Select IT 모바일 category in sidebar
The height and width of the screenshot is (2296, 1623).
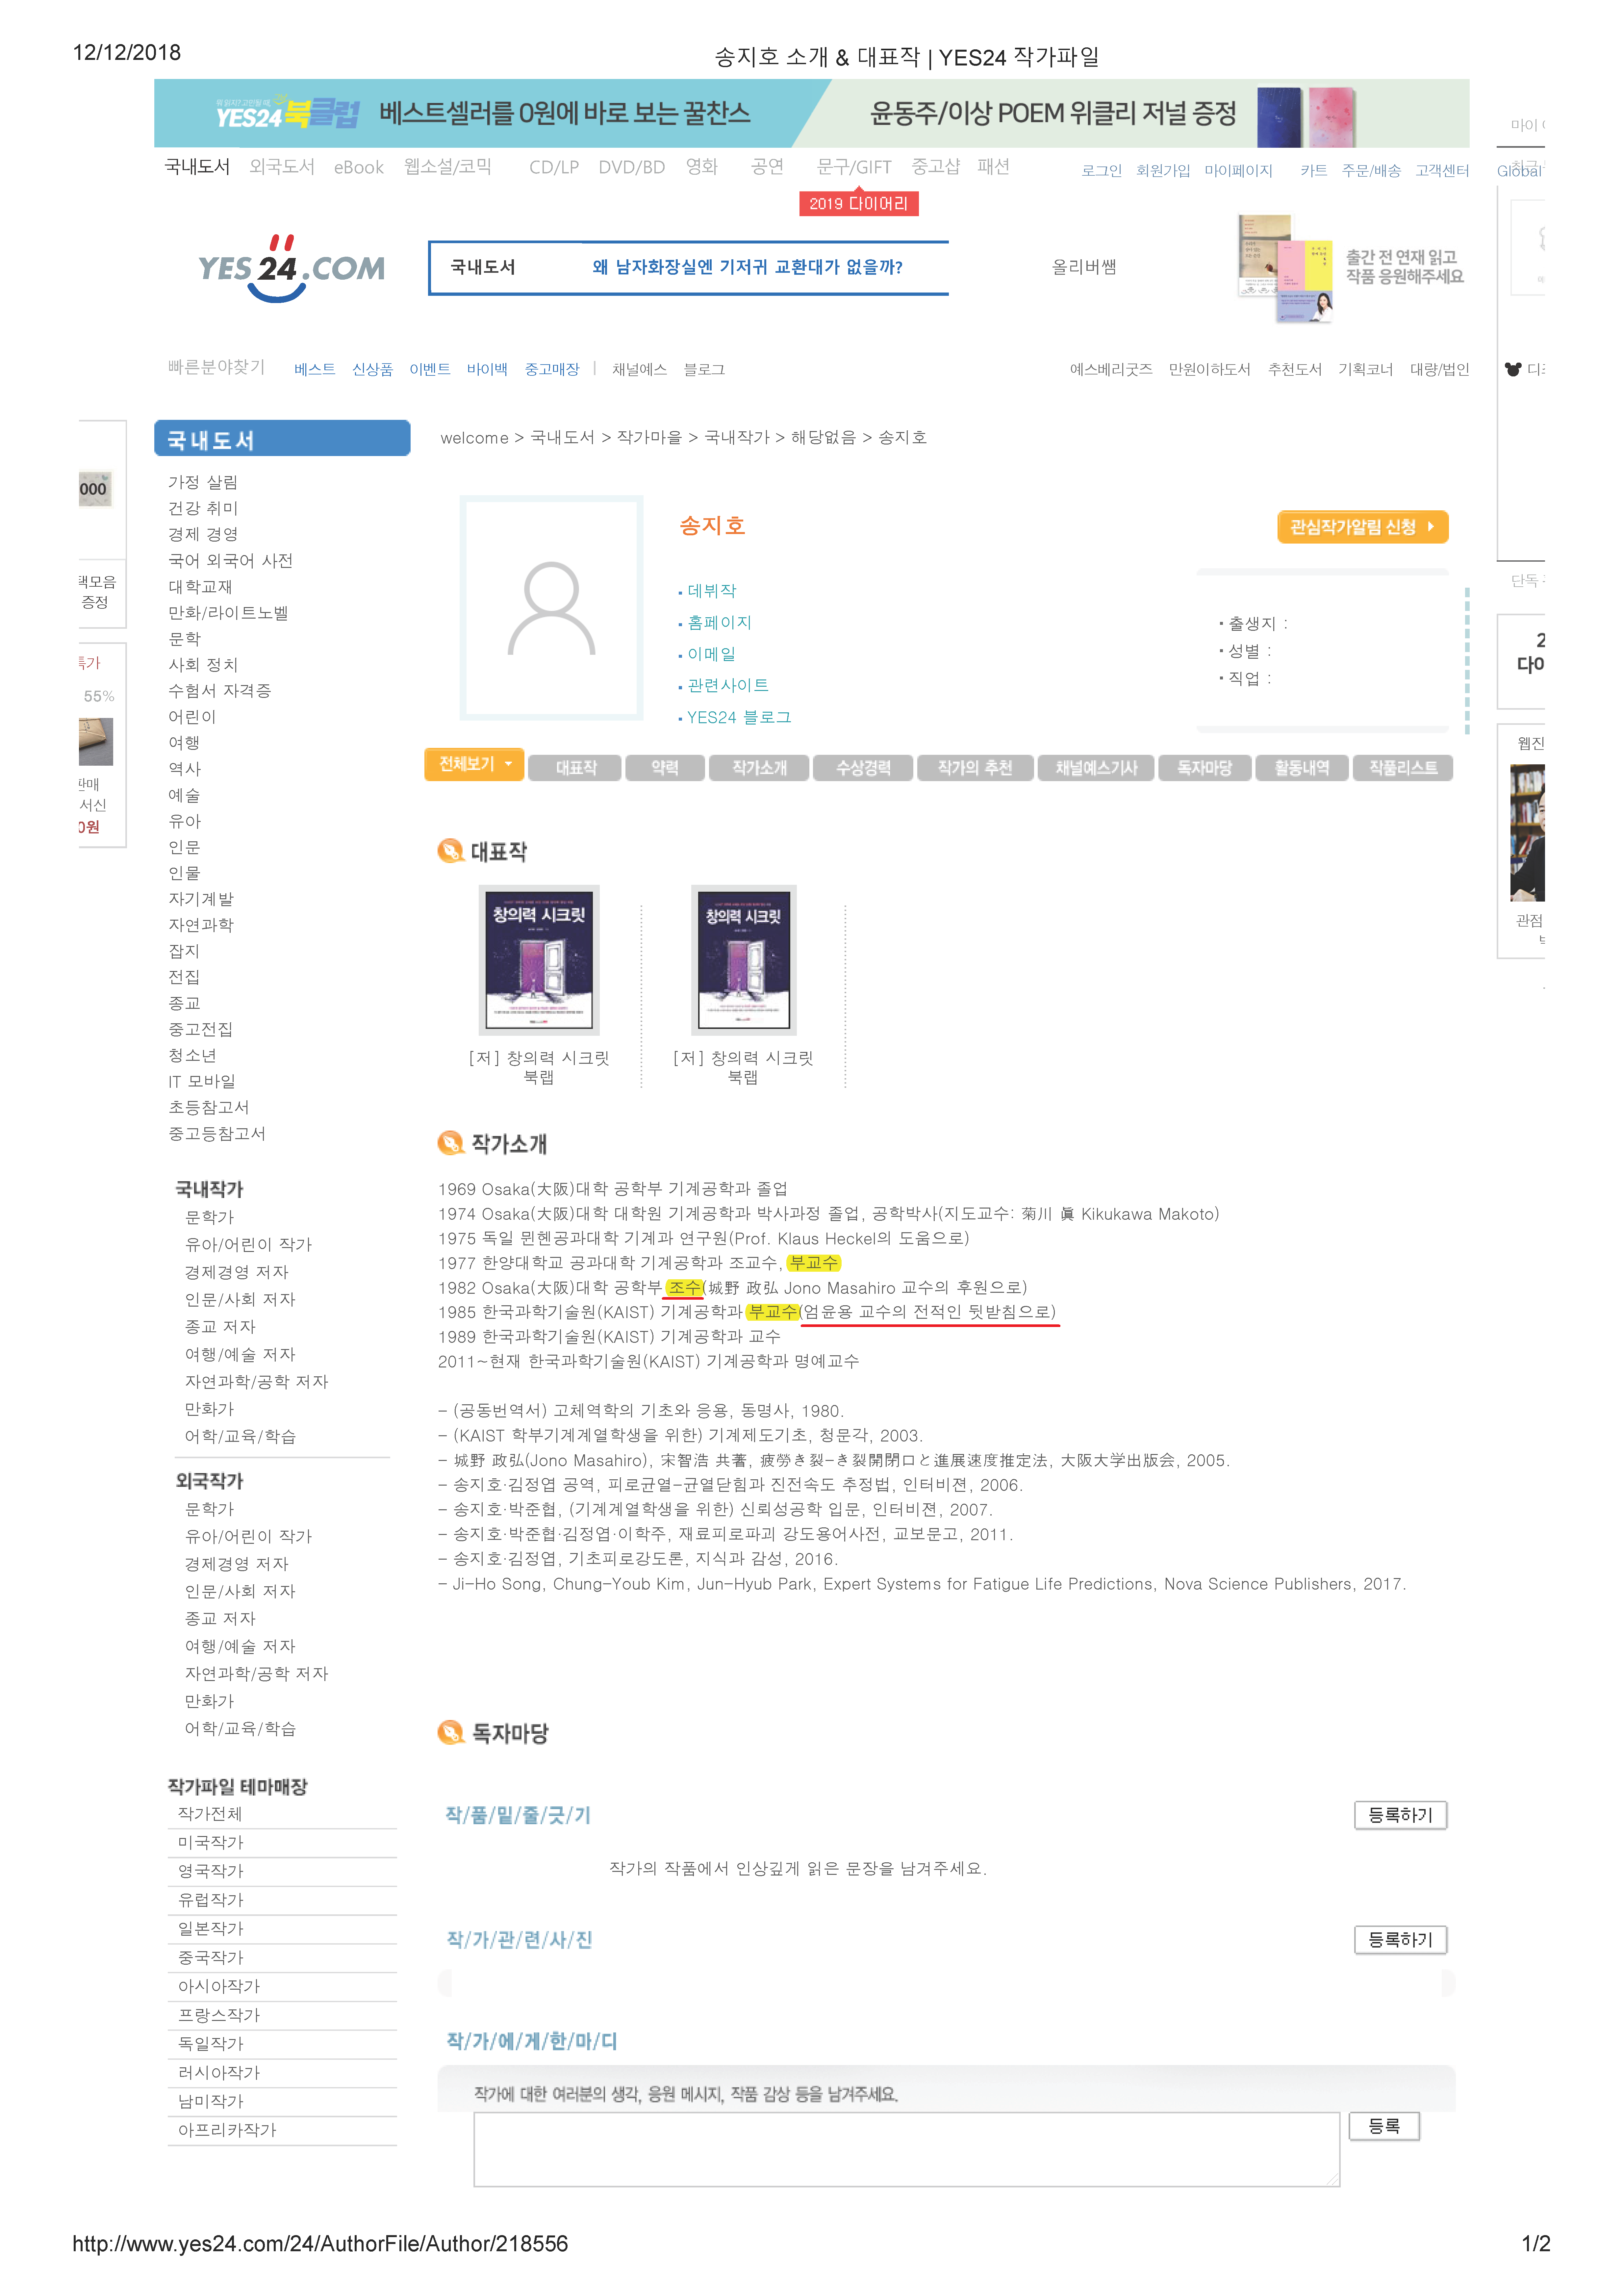point(202,1082)
